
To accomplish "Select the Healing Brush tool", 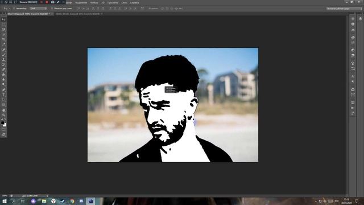I will (x=3, y=50).
